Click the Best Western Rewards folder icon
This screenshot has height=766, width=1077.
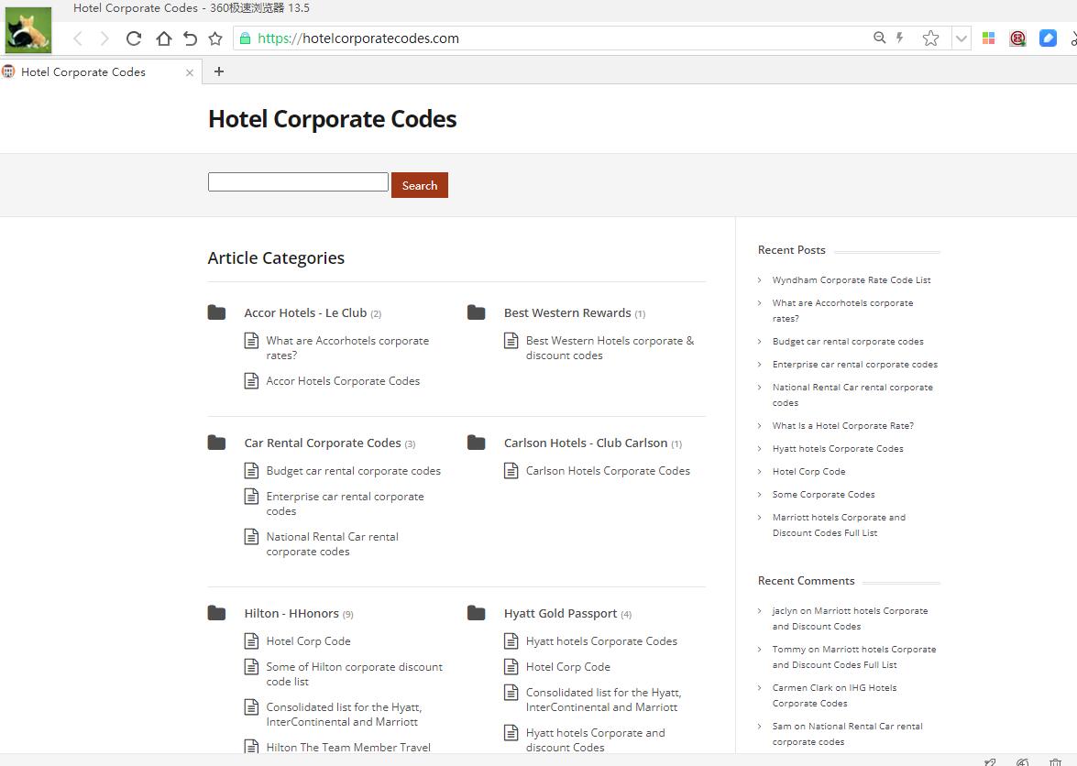coord(476,312)
